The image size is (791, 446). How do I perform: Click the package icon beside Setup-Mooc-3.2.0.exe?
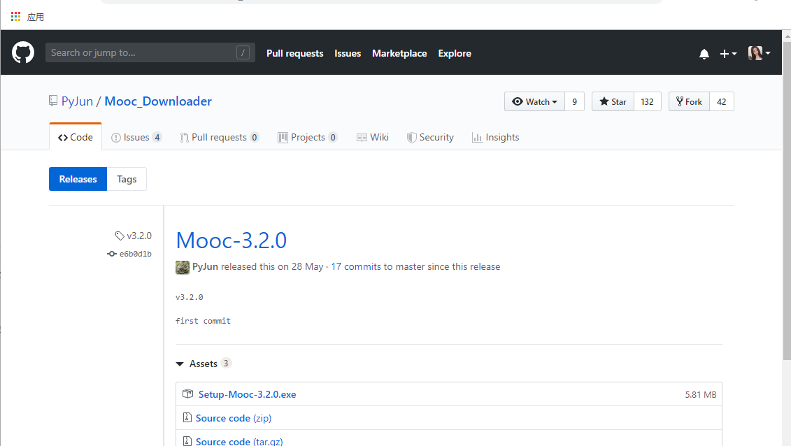point(187,394)
